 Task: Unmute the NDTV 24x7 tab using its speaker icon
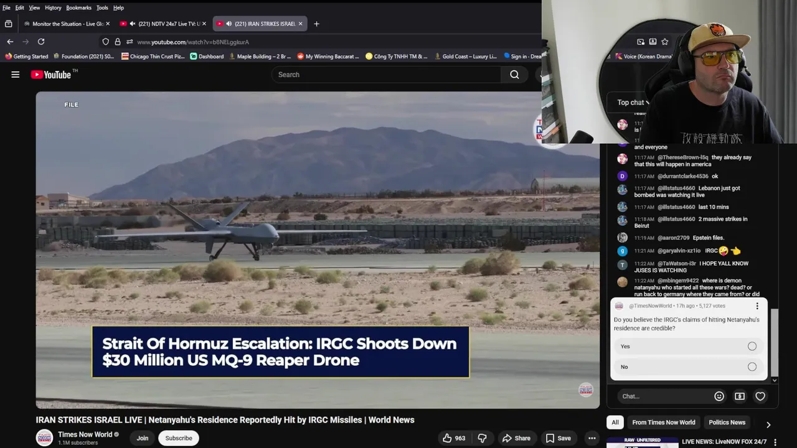click(x=133, y=24)
